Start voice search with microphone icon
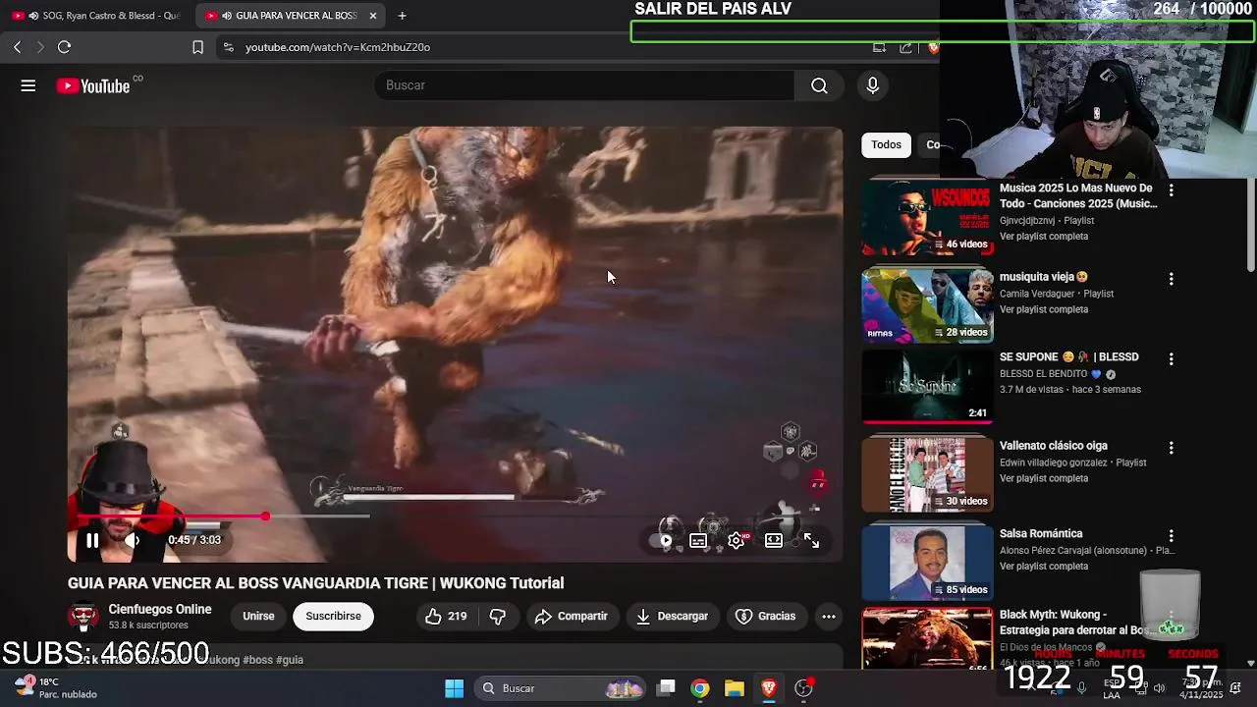This screenshot has width=1257, height=707. [872, 85]
